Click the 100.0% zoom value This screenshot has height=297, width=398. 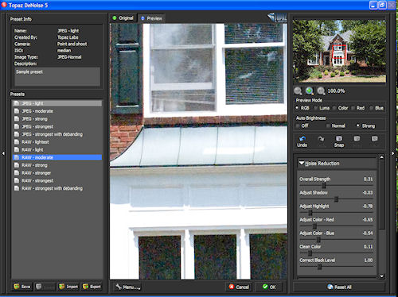tap(336, 91)
